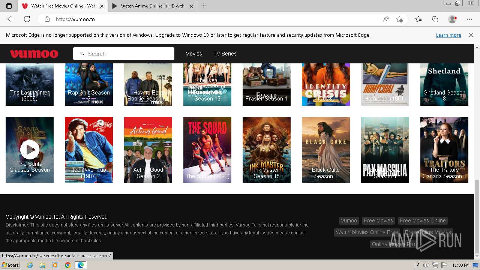Follow the Learn more link
480x270 pixels.
click(x=448, y=35)
